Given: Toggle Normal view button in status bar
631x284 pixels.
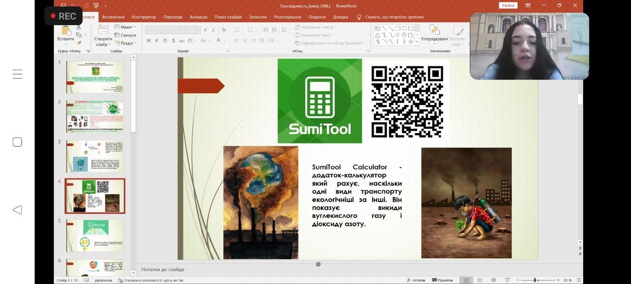Looking at the screenshot, I should click(466, 280).
